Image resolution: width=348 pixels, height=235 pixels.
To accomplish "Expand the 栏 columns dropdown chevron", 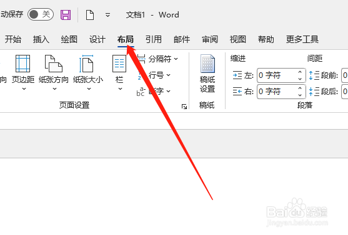I will 120,89.
